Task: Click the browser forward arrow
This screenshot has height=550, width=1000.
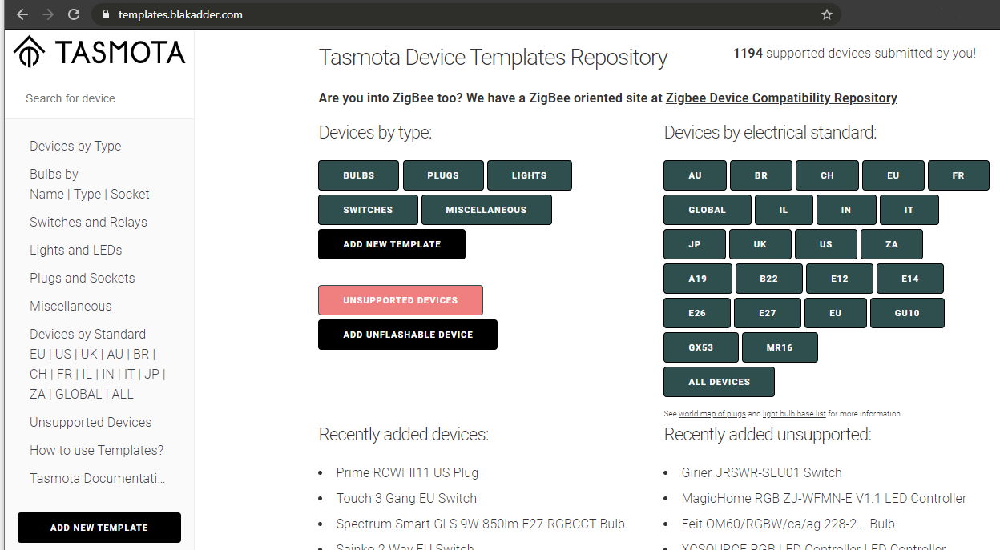Action: coord(47,14)
